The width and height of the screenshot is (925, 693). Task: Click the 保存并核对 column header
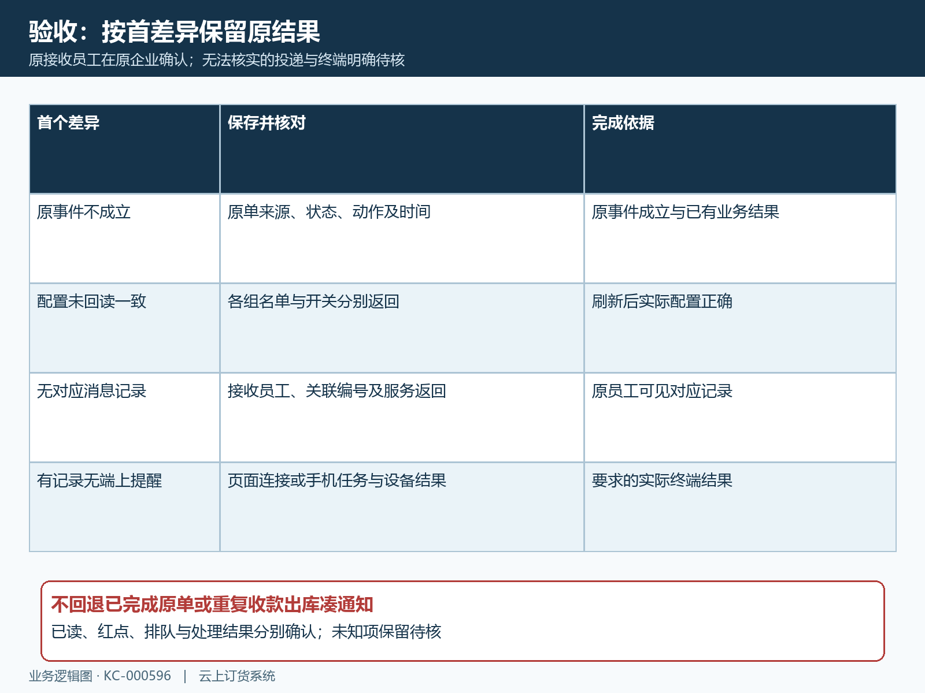(402, 149)
